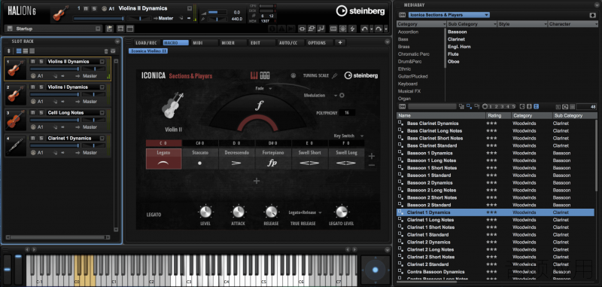Select Swell Long articulation

pyautogui.click(x=346, y=159)
